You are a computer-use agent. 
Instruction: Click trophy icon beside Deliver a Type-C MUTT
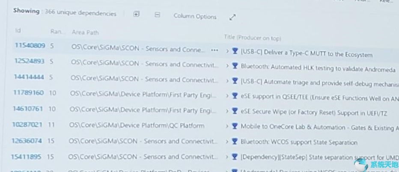pos(235,51)
